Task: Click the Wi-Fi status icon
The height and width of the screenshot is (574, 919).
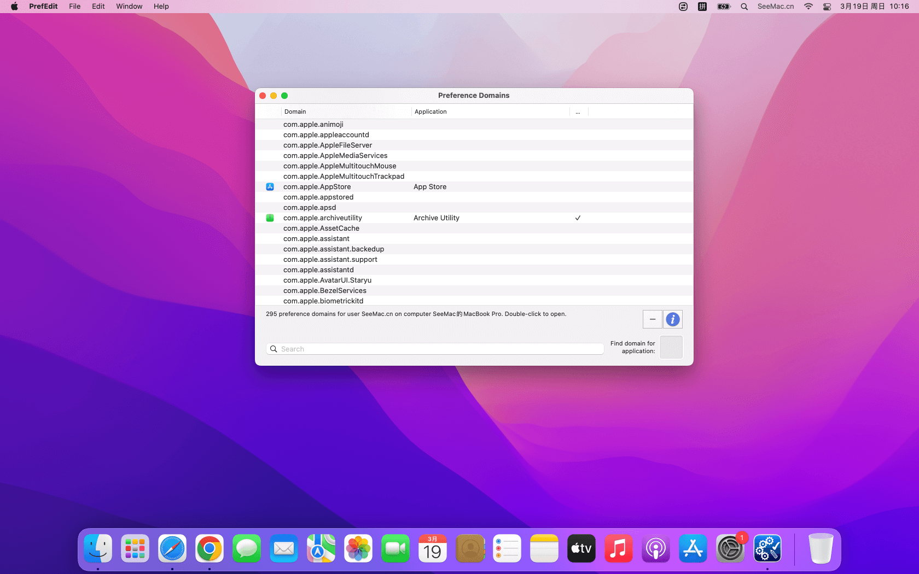Action: click(x=809, y=7)
